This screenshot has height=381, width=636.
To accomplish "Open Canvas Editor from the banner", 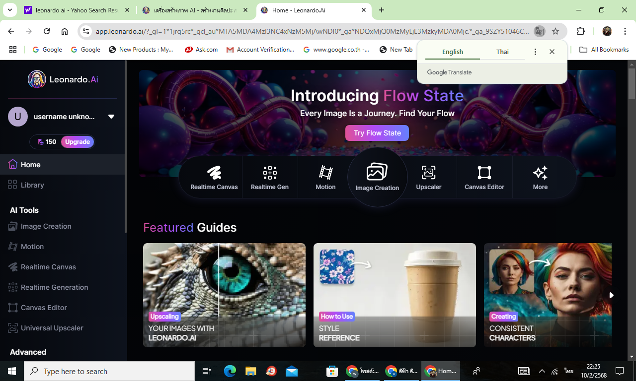I will tap(484, 178).
